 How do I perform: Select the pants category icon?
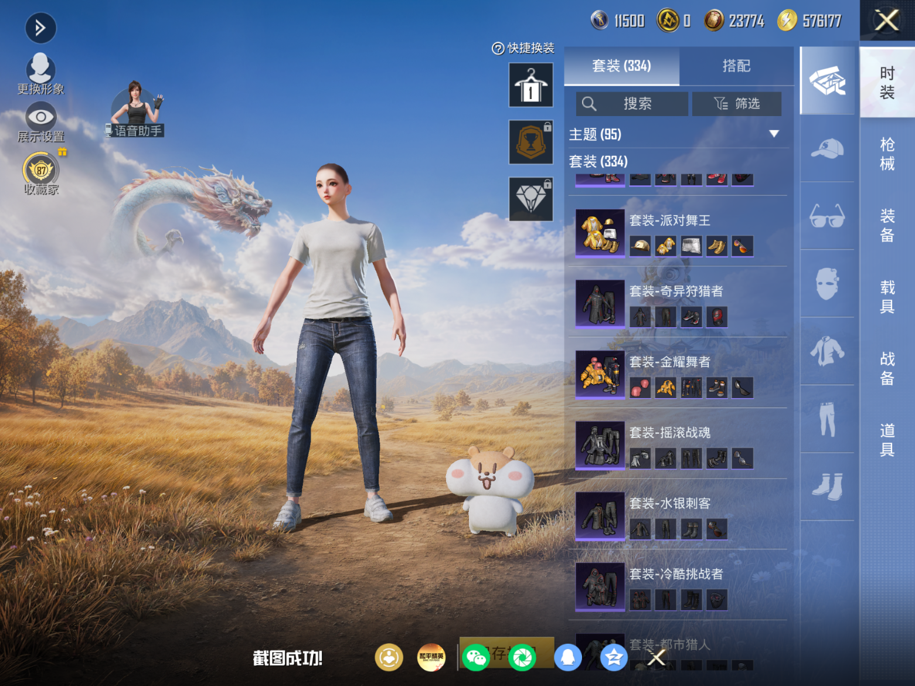[827, 419]
